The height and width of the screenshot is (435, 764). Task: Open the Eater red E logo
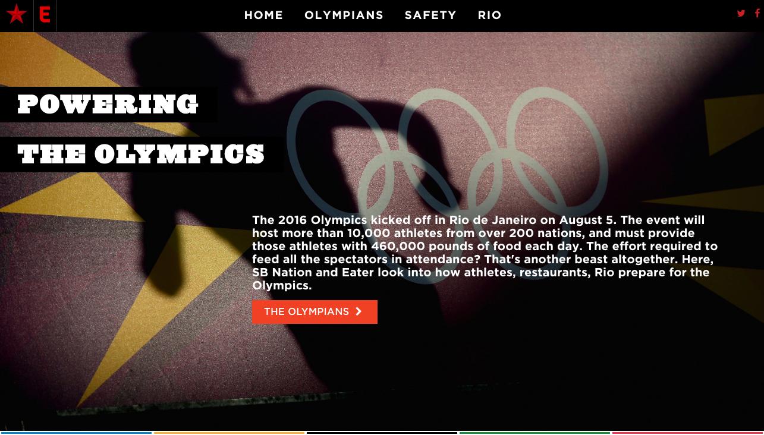(45, 14)
